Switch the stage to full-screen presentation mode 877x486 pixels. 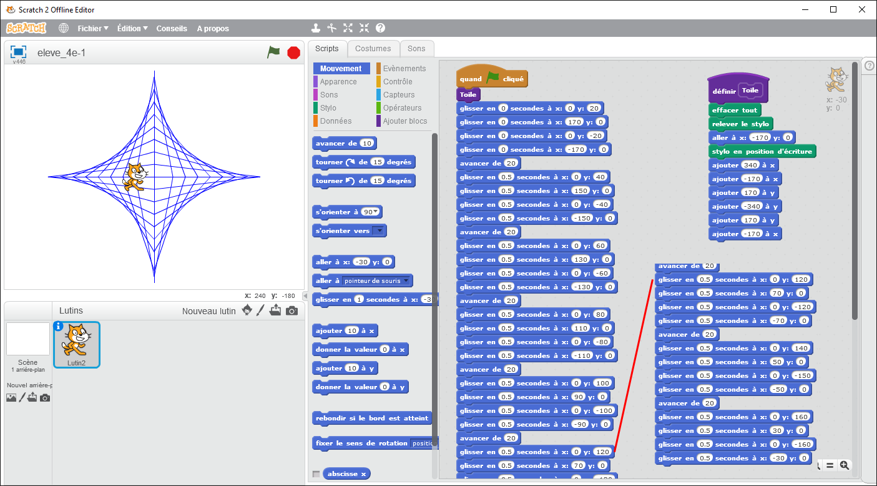[x=19, y=52]
